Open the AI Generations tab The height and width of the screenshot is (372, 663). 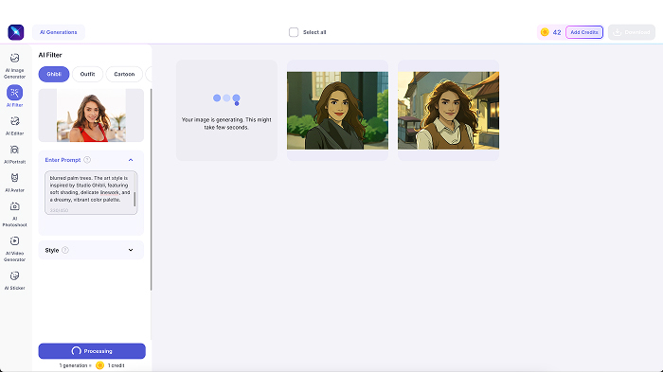coord(59,32)
